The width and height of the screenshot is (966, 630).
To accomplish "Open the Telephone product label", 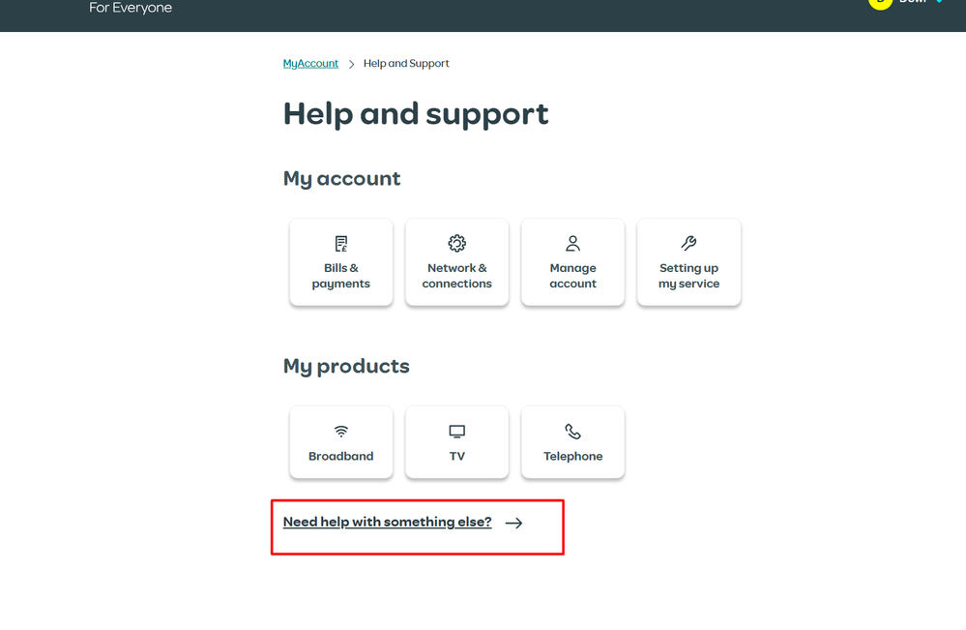I will 573,456.
